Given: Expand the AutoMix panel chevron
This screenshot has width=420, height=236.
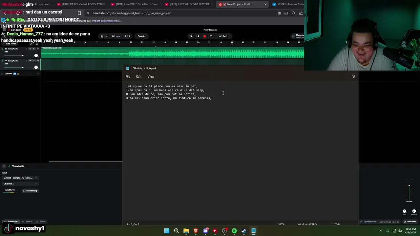Looking at the screenshot, I should pos(38,74).
